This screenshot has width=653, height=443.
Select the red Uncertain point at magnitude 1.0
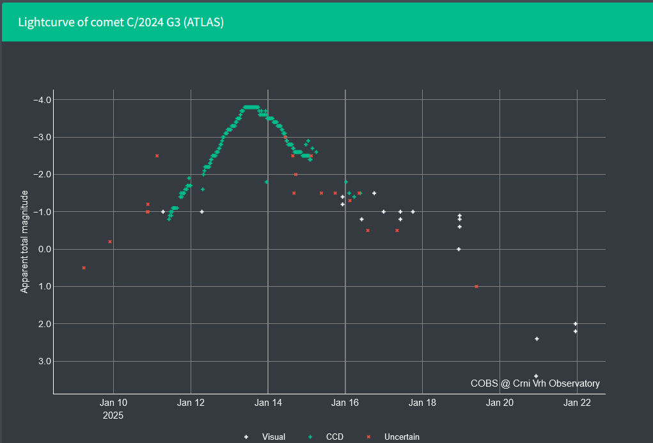[476, 286]
